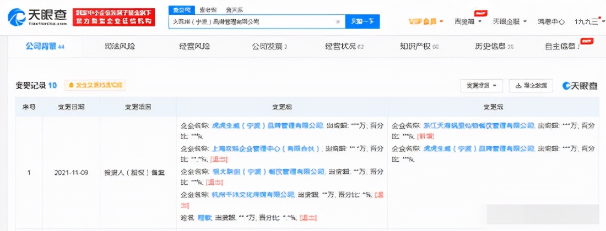Open the red promotional banner beside the logo

[114, 18]
